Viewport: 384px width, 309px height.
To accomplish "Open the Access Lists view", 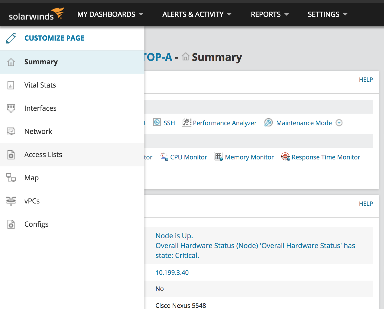I will click(72, 155).
